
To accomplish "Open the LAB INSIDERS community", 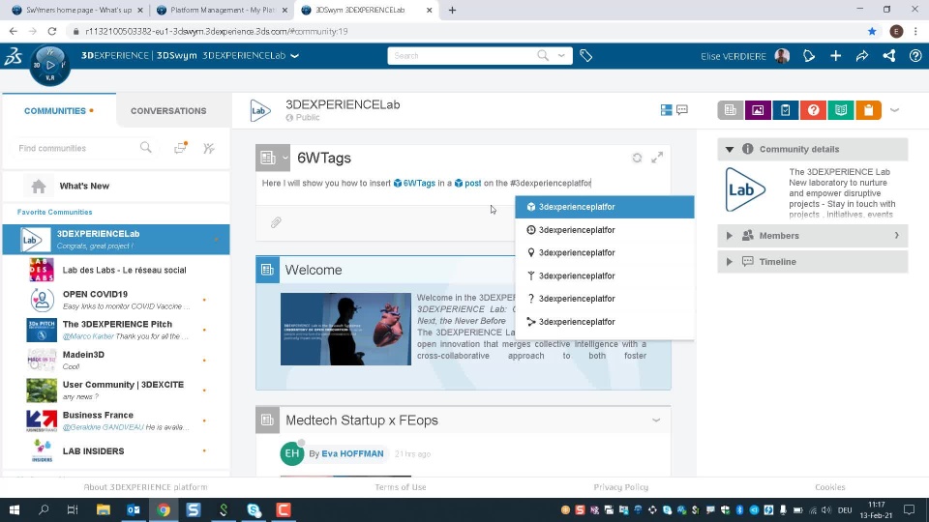I will pos(116,451).
